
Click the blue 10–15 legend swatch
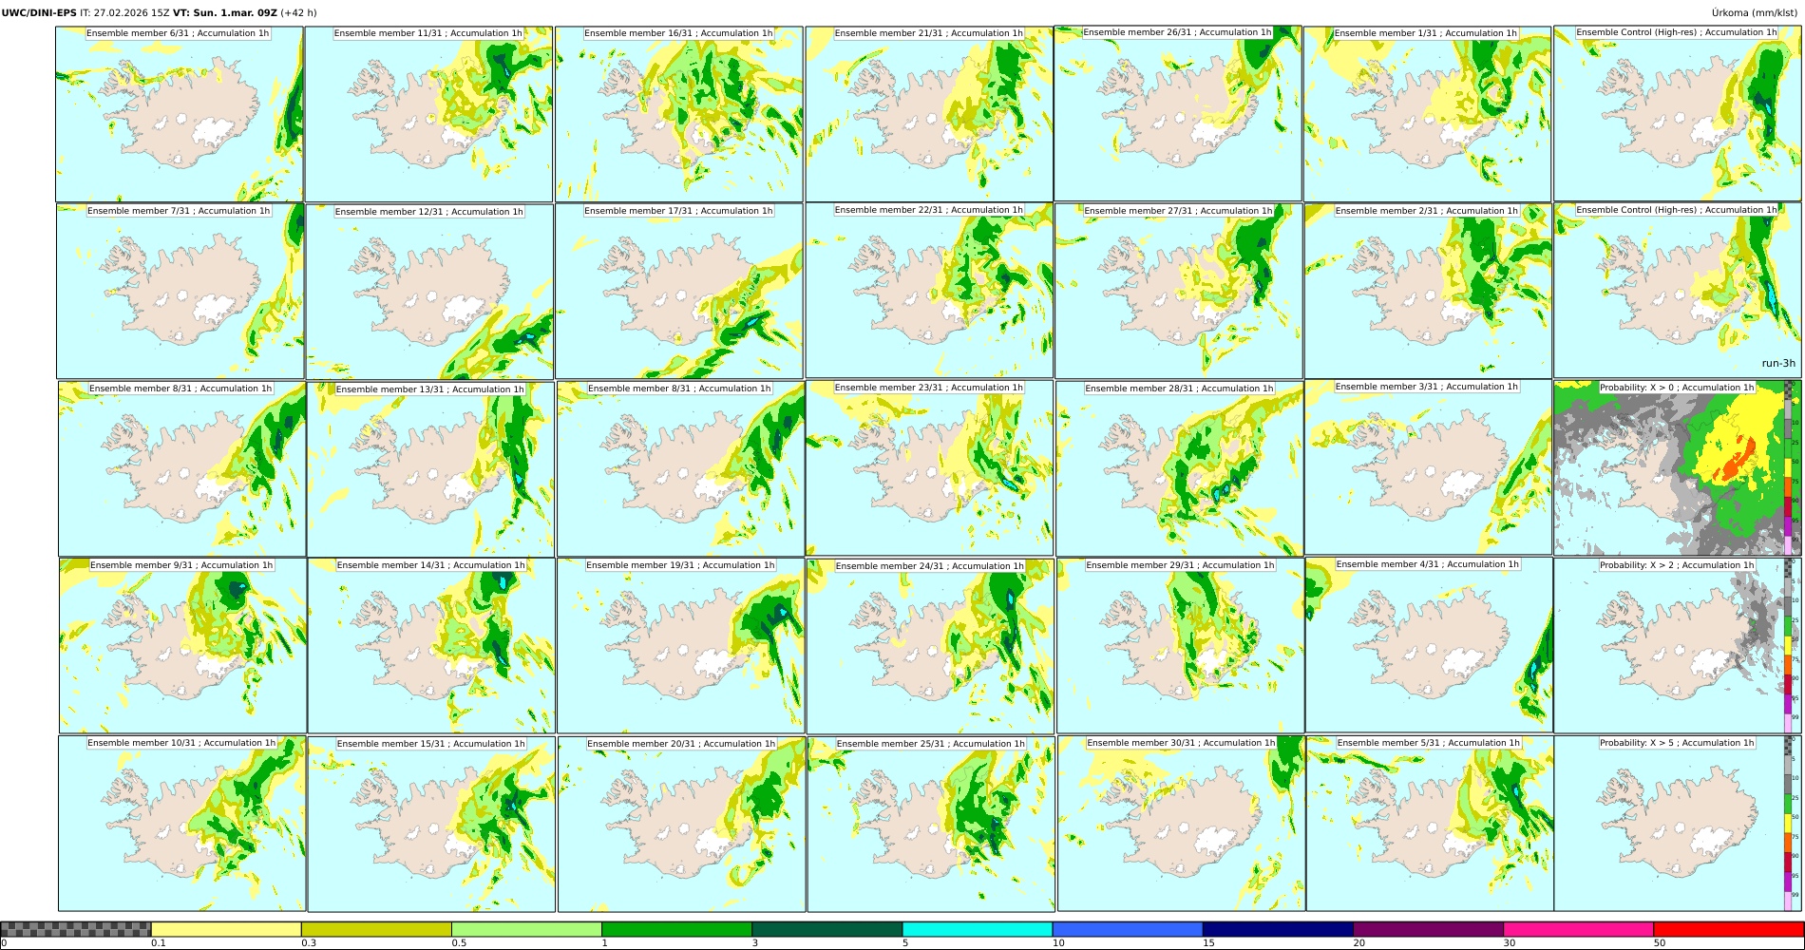pos(1128,929)
